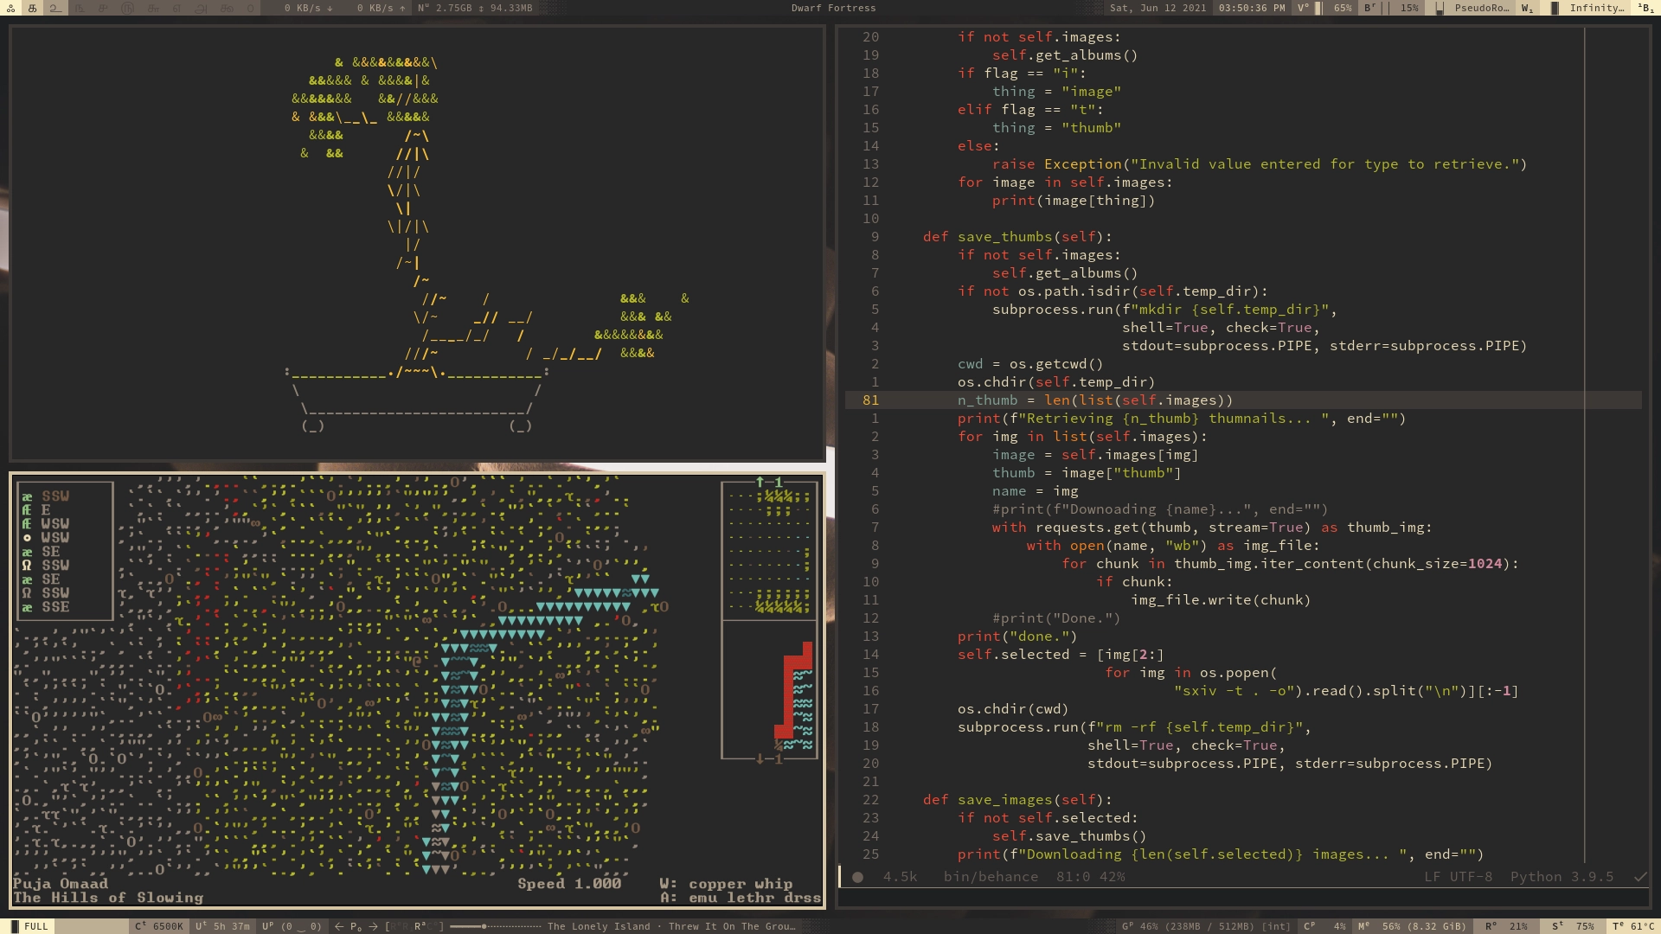This screenshot has width=1661, height=934.
Task: Click the FULL battery status indicator
Action: tap(35, 926)
